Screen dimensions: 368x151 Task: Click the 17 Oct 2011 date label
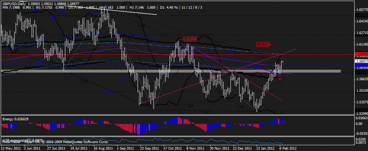click(x=173, y=148)
